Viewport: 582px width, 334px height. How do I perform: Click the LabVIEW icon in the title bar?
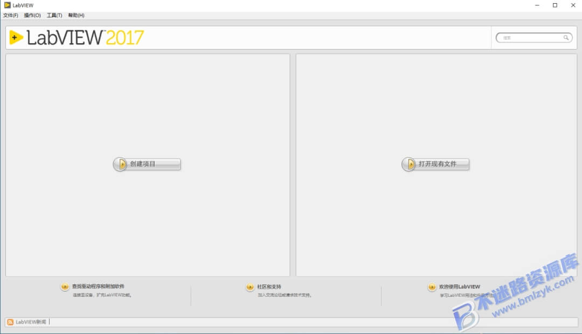(x=7, y=5)
